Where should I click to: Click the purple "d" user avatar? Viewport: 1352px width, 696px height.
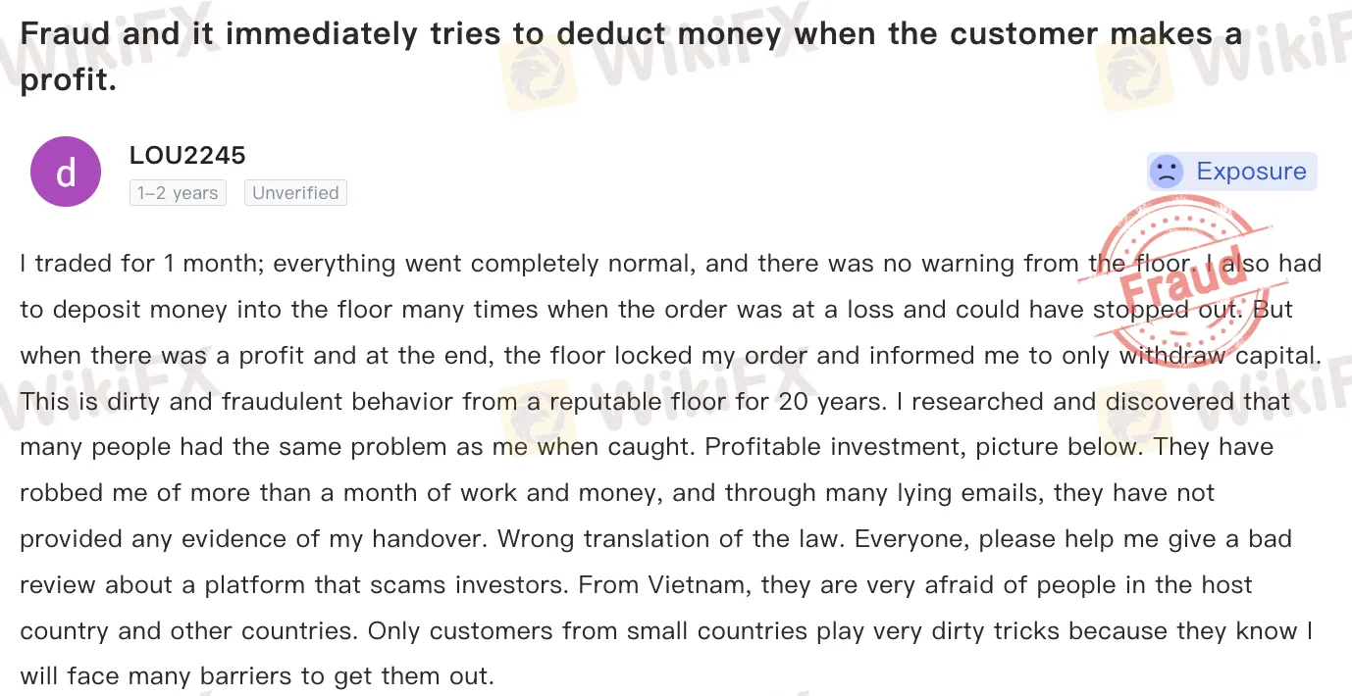(66, 173)
